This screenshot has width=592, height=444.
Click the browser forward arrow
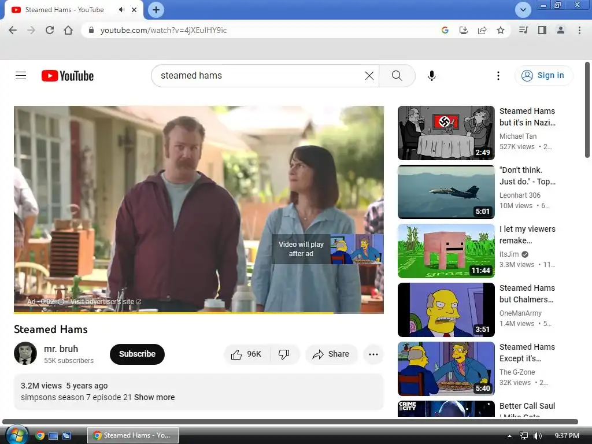coord(31,30)
